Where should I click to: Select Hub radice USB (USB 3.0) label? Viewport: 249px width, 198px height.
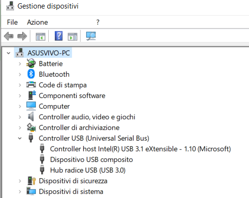pos(88,170)
